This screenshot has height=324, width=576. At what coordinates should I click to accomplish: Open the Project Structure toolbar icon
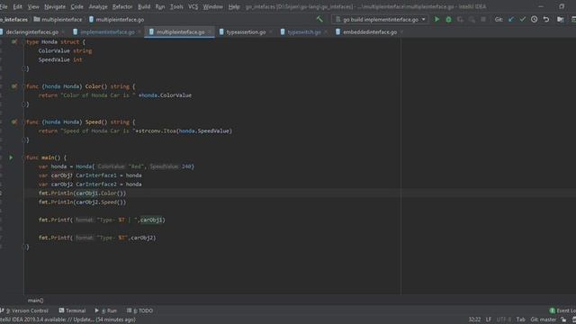coord(561,19)
